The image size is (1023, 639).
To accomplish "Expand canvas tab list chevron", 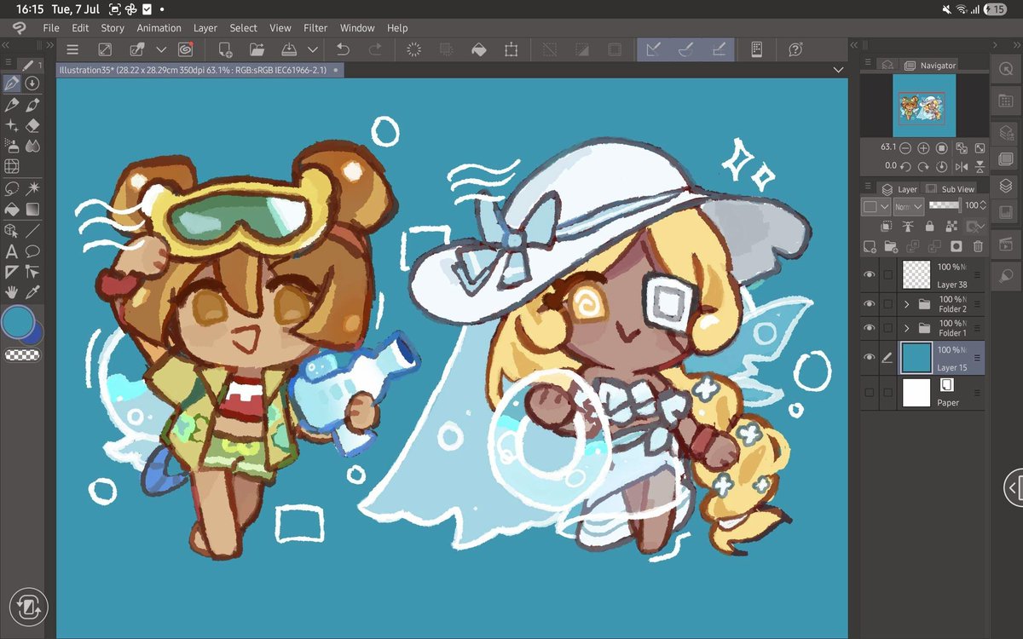I will coord(838,70).
